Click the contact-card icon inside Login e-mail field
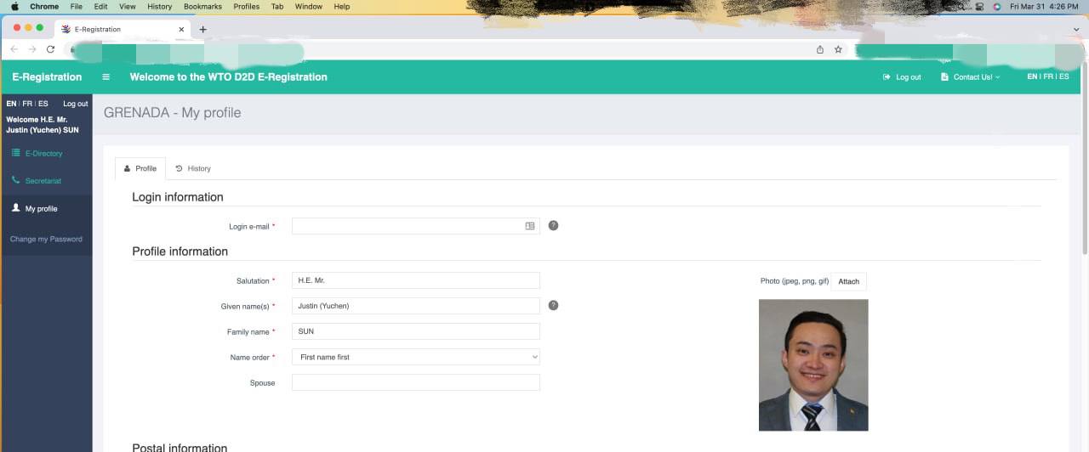Screen dimensions: 1089x452 pyautogui.click(x=530, y=226)
